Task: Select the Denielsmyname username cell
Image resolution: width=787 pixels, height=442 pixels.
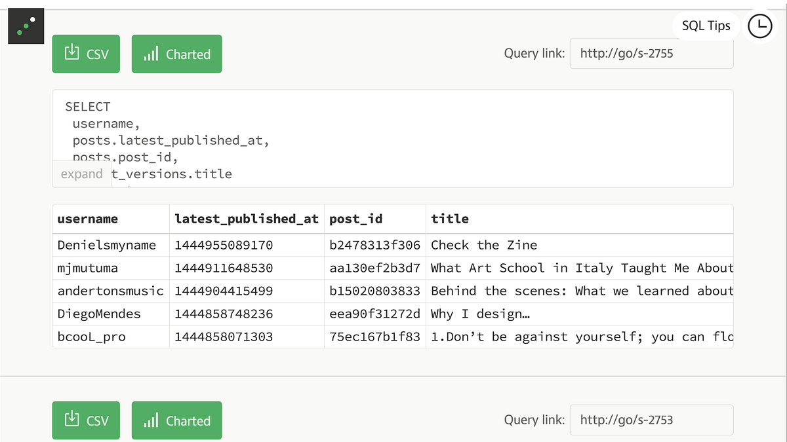Action: click(107, 245)
